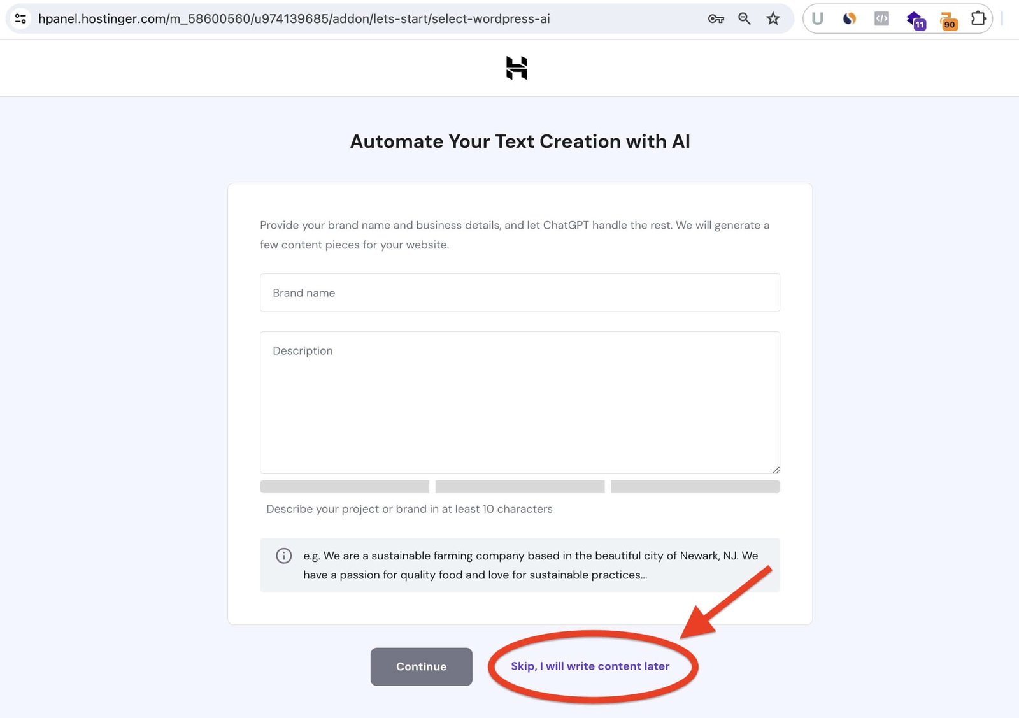Click the blue-orange swirl extension icon
Viewport: 1019px width, 718px height.
[x=849, y=18]
